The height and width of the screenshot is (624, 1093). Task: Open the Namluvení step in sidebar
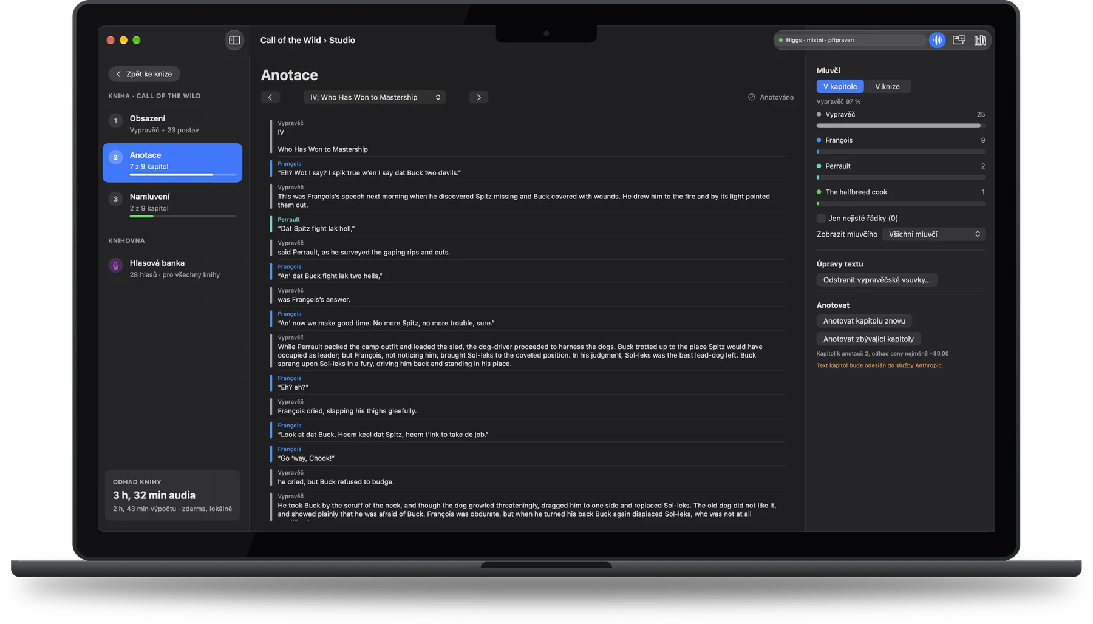coord(172,204)
